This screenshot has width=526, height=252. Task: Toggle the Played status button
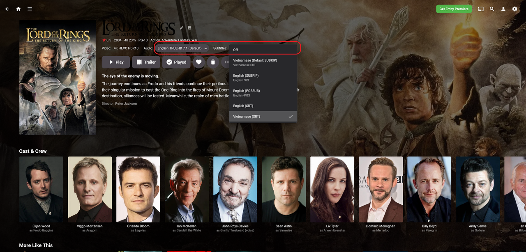pos(176,62)
